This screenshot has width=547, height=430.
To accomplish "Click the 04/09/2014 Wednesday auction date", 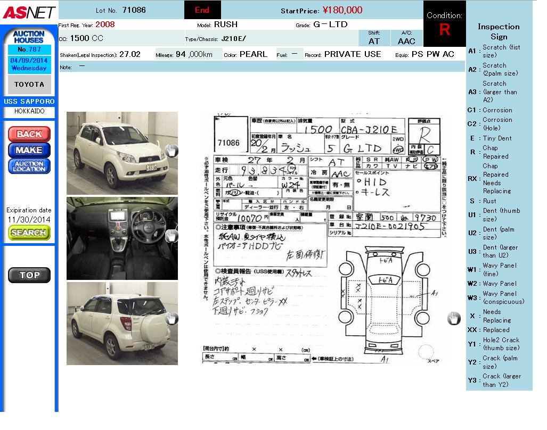I will tap(29, 64).
